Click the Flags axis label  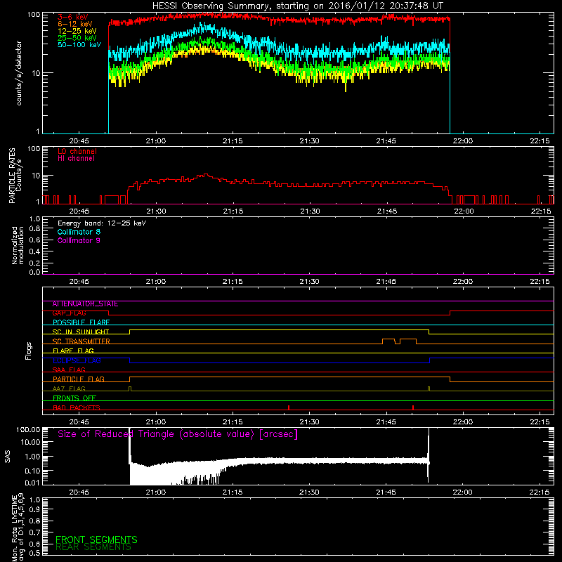[x=29, y=351]
